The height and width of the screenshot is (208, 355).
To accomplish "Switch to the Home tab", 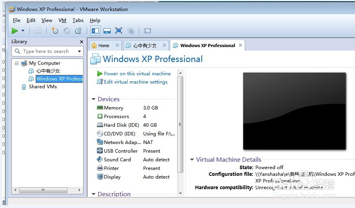I will click(x=104, y=46).
